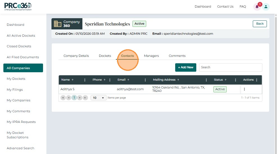Image resolution: width=277 pixels, height=154 pixels.
Task: Open Advanced Search in the sidebar
Action: pos(21,148)
